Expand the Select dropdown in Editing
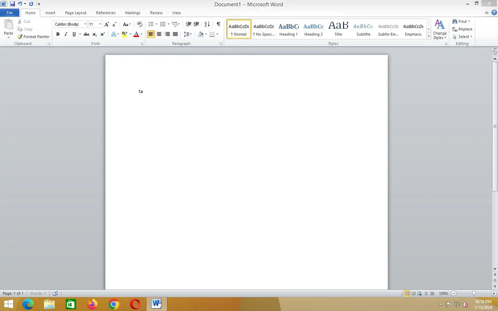Viewport: 498px width, 311px height. 471,37
